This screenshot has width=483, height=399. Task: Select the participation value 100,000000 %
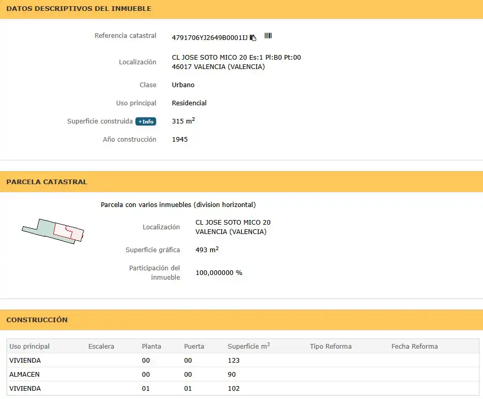(219, 273)
